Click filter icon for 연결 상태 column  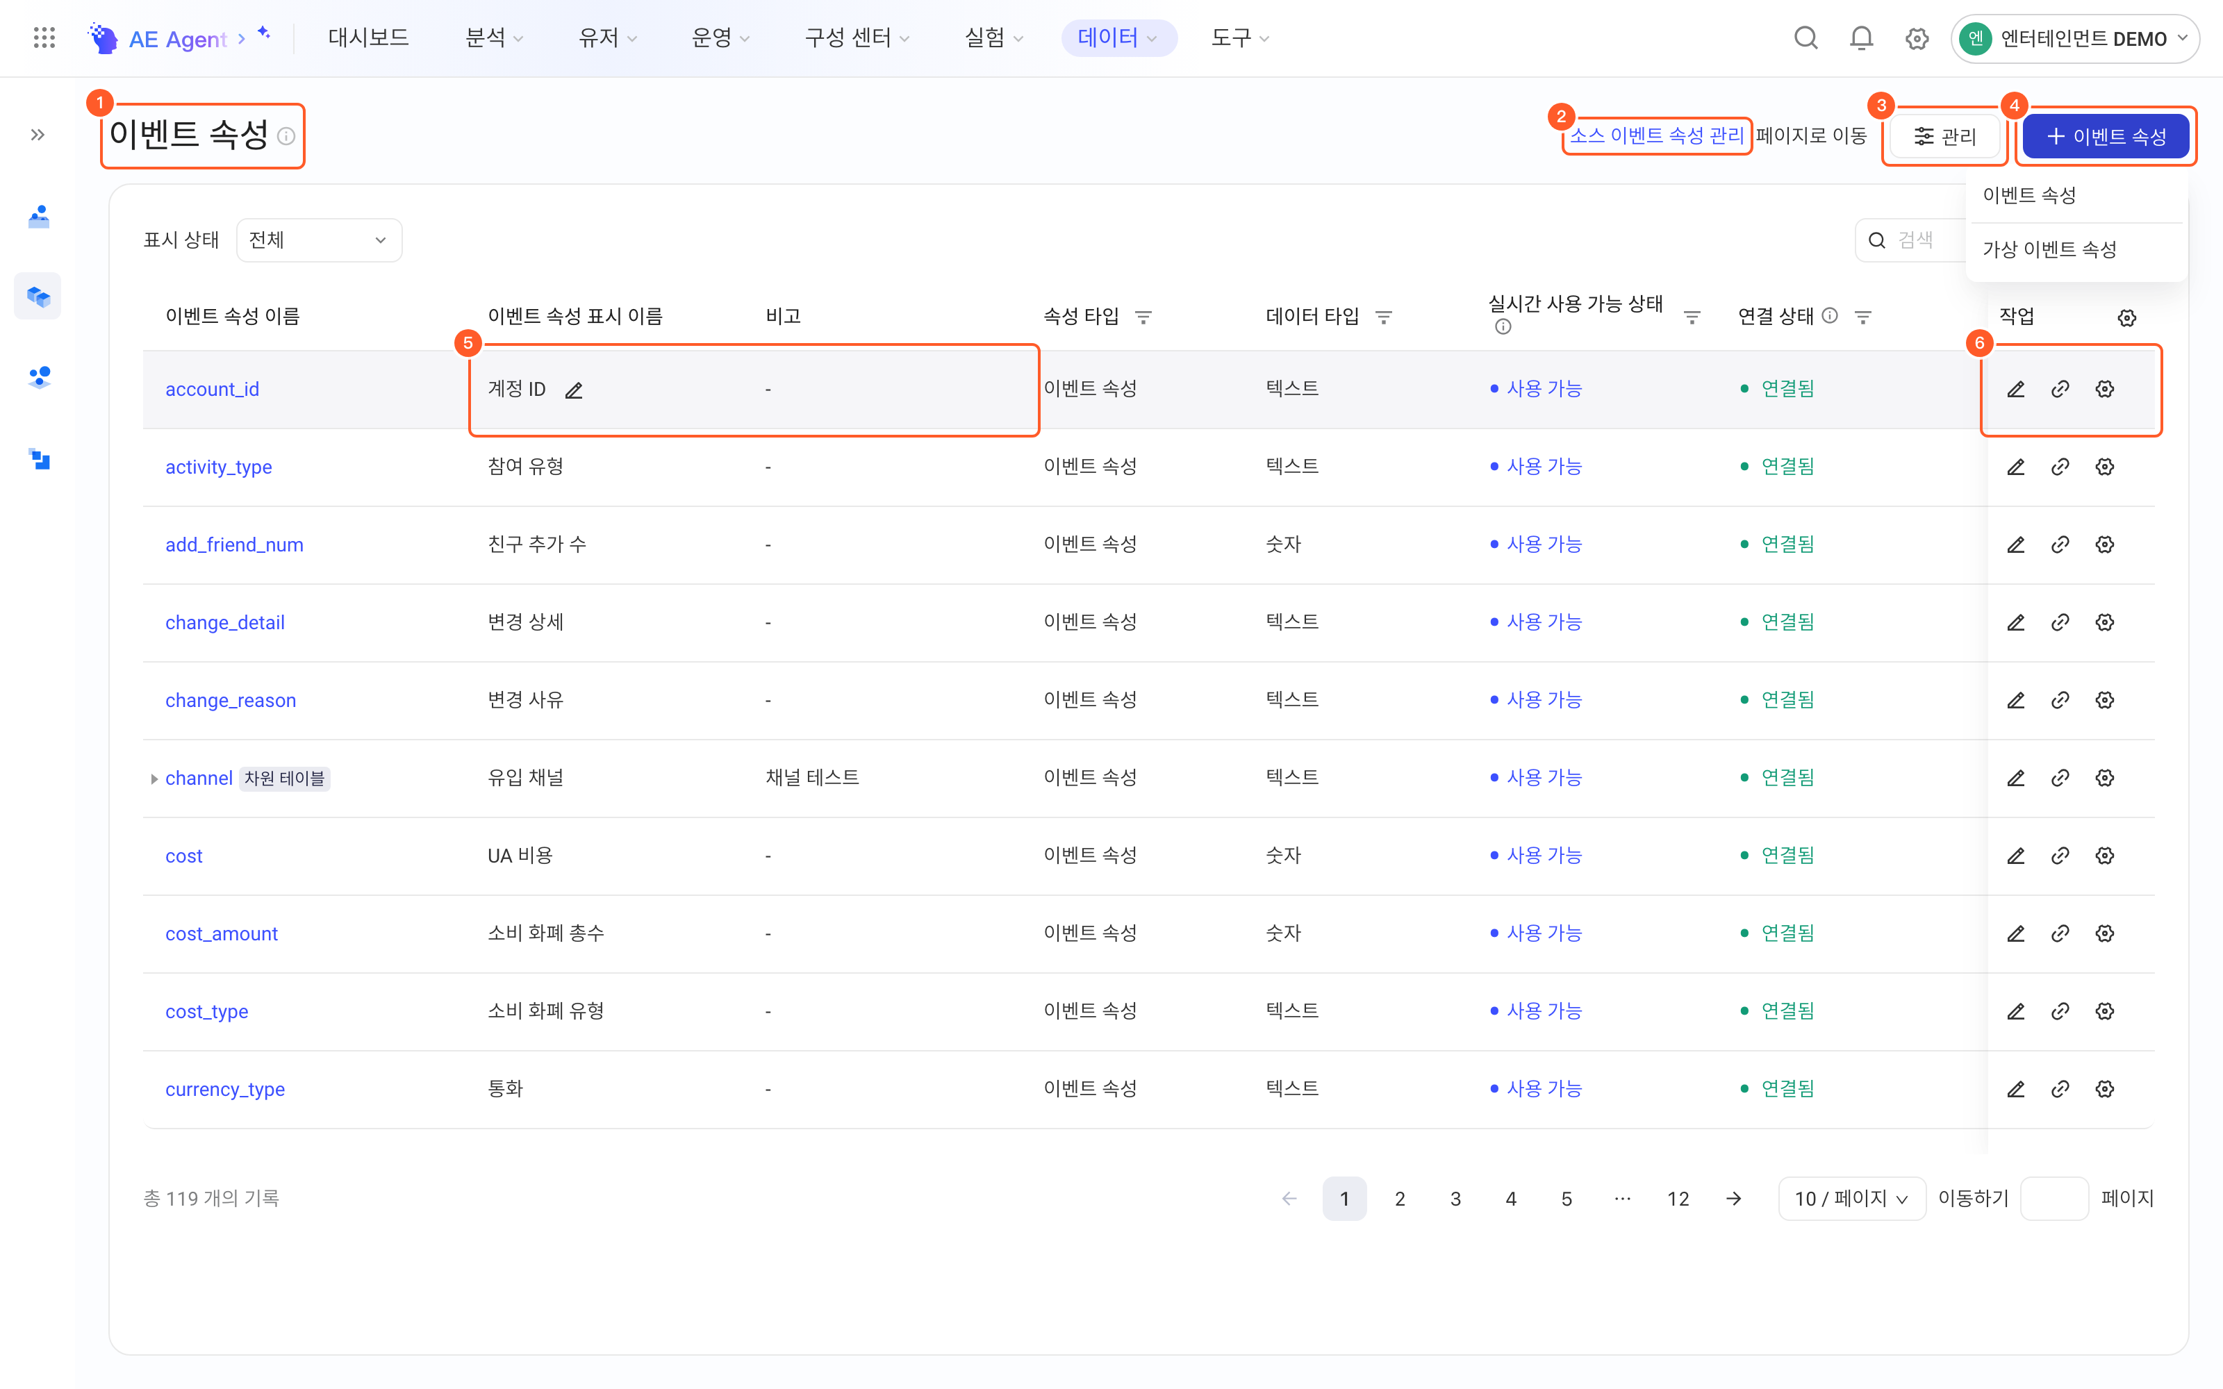point(1863,317)
